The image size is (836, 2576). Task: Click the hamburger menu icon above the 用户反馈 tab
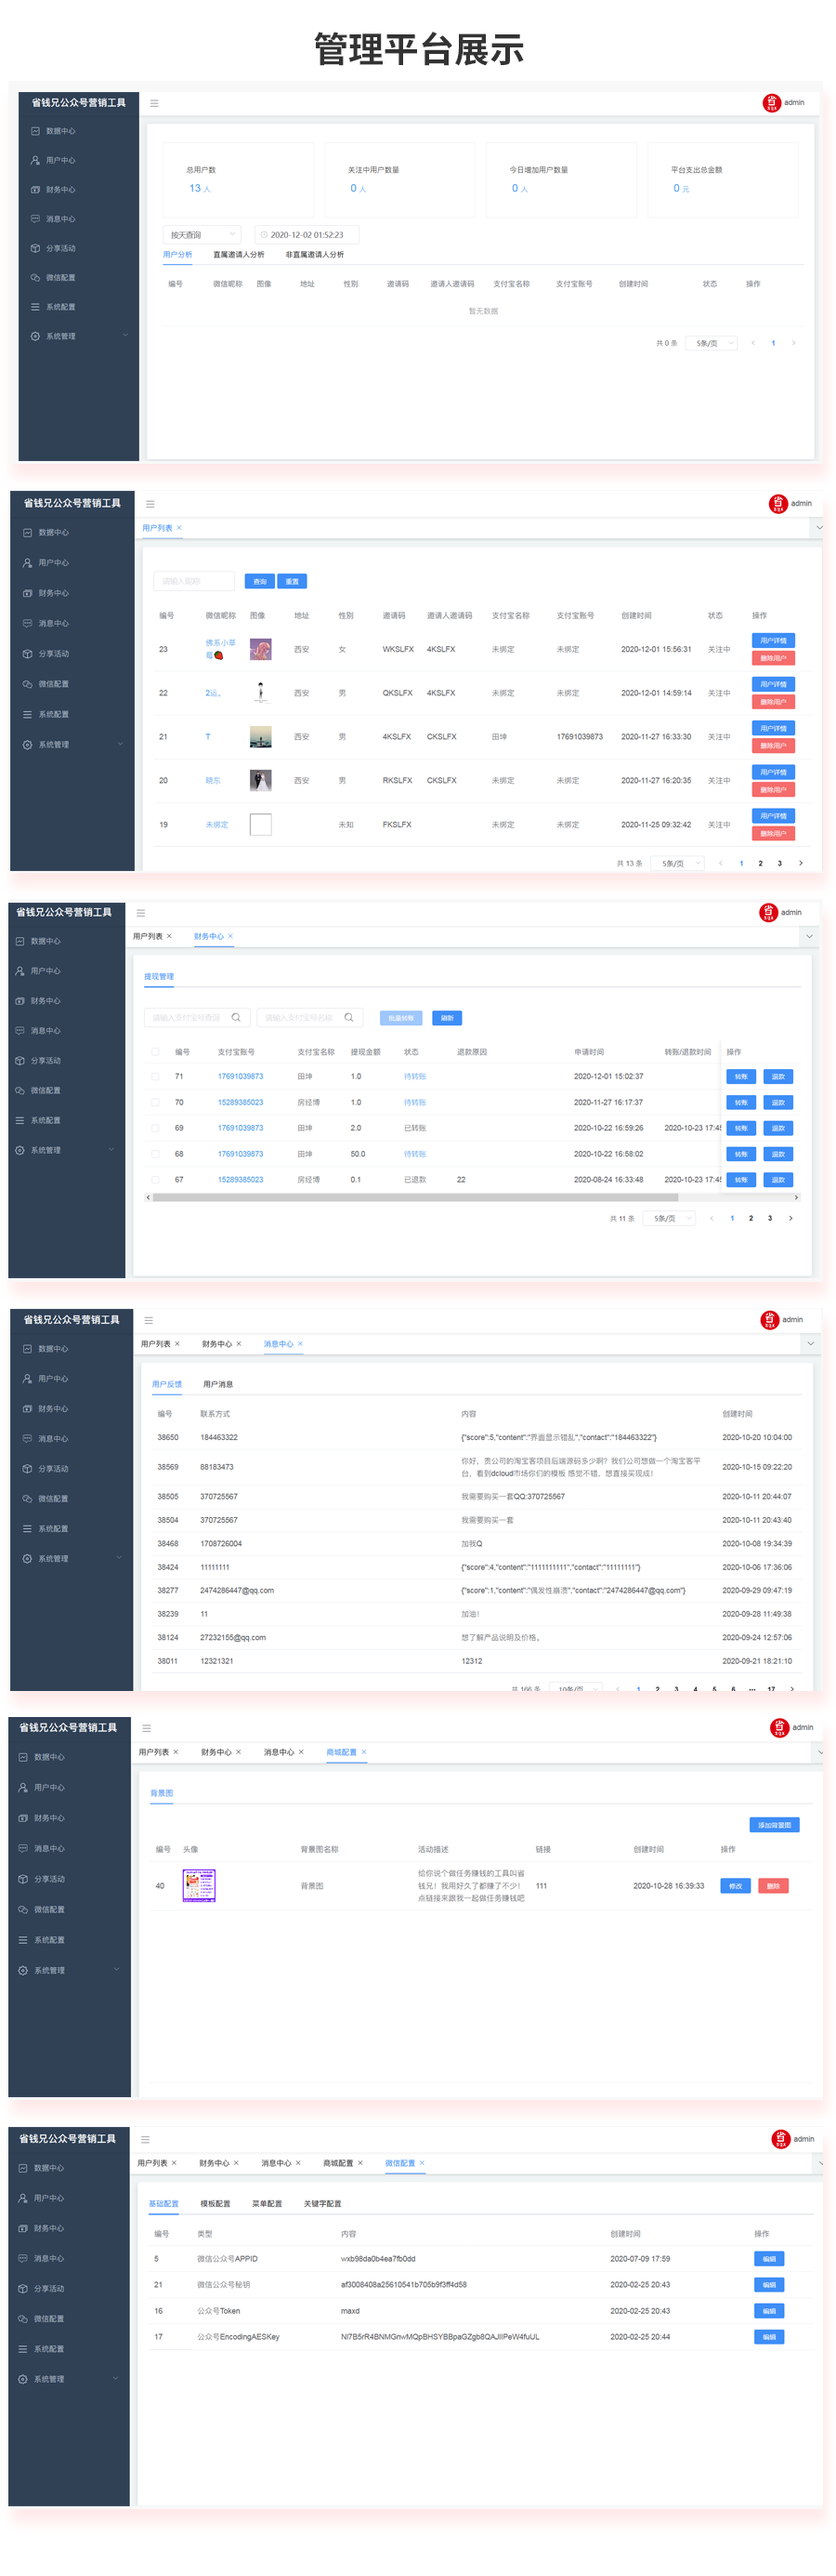point(149,1320)
